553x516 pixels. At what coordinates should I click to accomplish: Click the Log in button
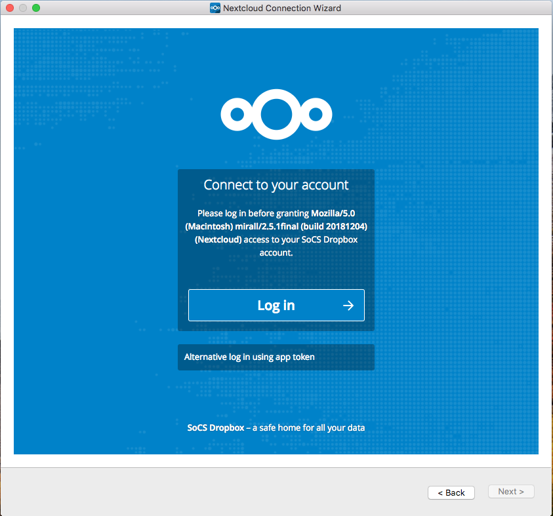click(x=276, y=305)
